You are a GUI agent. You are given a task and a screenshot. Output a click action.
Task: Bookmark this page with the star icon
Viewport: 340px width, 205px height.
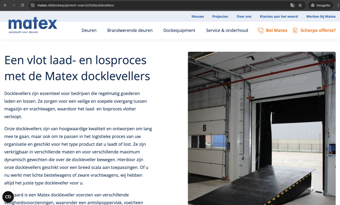tap(300, 5)
